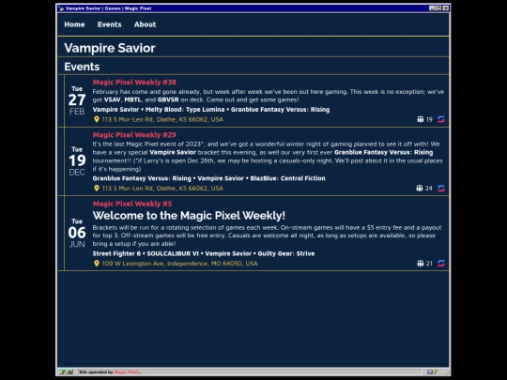Click the Tue 27 FEB date block
507x380 pixels.
(x=77, y=100)
